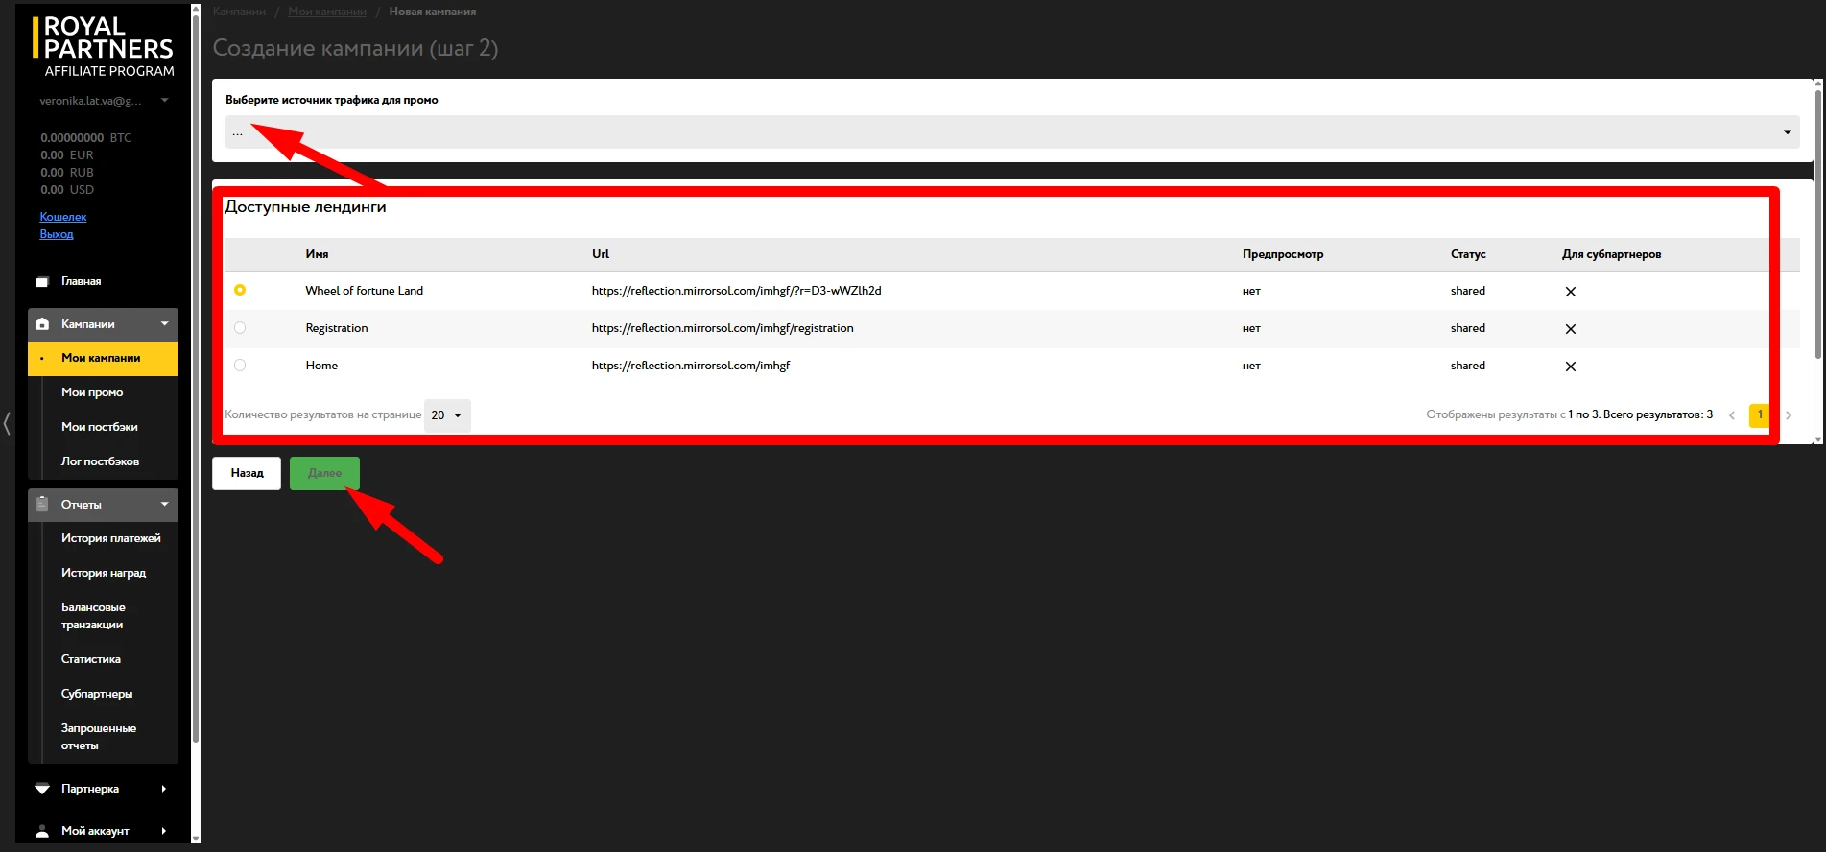Image resolution: width=1826 pixels, height=852 pixels.
Task: Go to pagination page 1
Action: click(1760, 414)
